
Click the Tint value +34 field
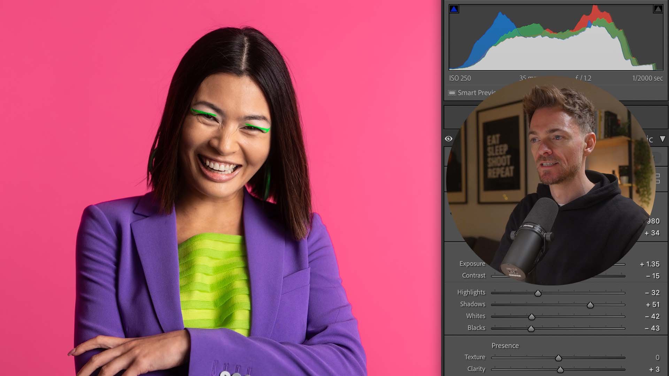click(x=652, y=233)
